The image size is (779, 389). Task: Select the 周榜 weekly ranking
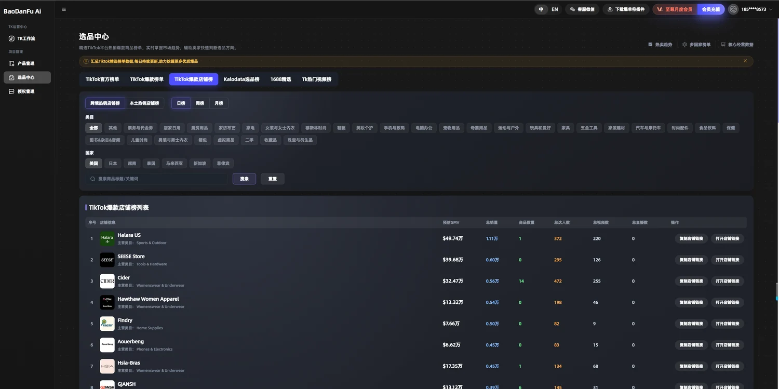[200, 103]
